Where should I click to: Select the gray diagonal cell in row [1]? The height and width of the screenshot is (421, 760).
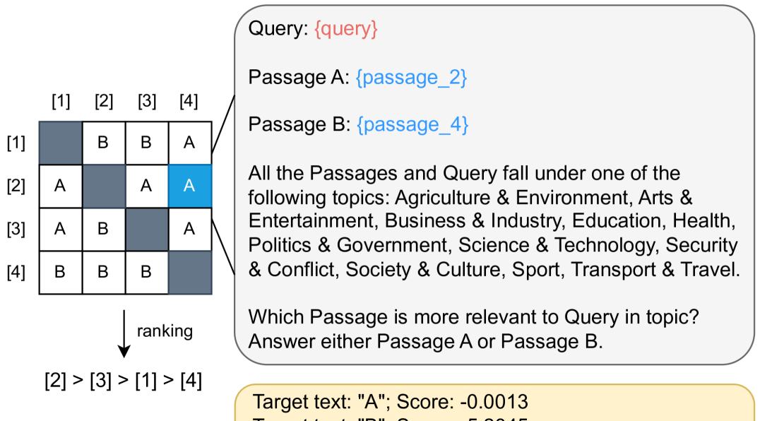[60, 143]
